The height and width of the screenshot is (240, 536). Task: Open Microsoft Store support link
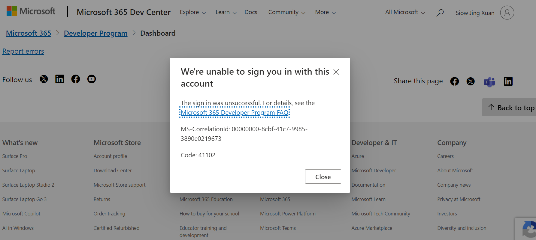120,185
